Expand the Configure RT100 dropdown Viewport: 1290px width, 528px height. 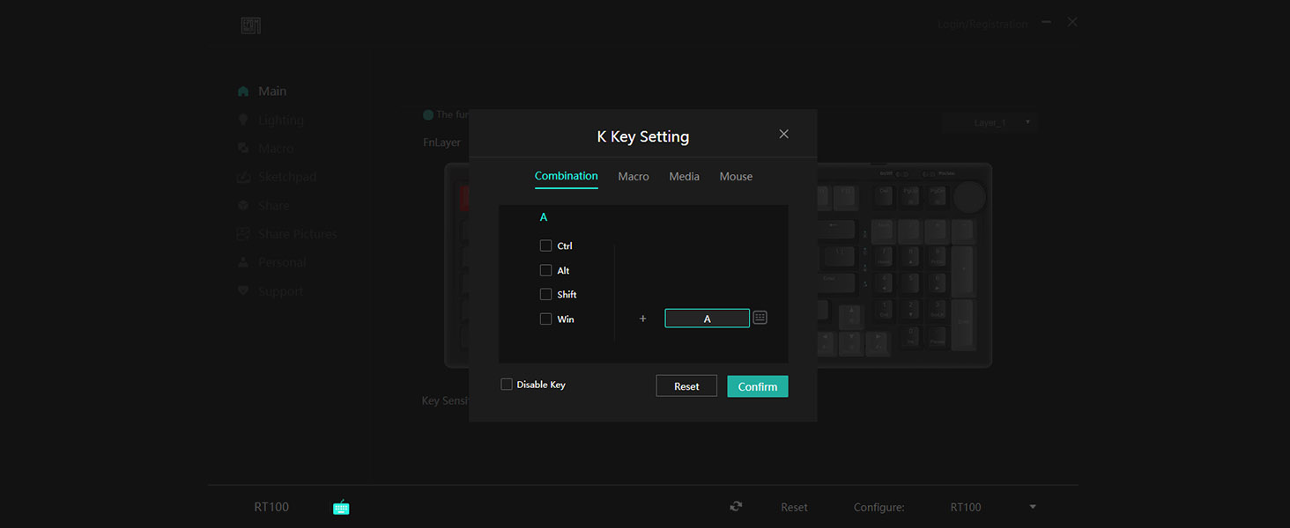1032,507
